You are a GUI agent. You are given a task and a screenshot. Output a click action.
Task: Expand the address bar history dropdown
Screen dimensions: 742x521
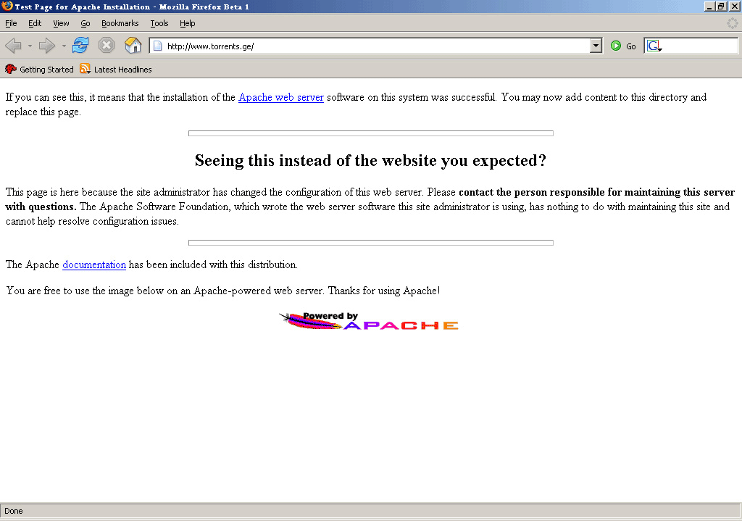click(596, 46)
